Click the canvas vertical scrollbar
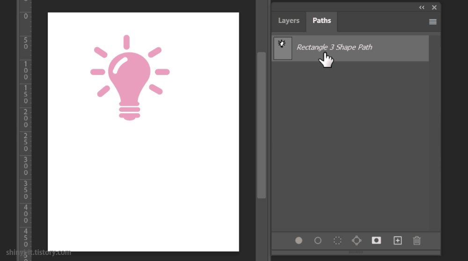Image resolution: width=468 pixels, height=261 pixels. pyautogui.click(x=262, y=125)
